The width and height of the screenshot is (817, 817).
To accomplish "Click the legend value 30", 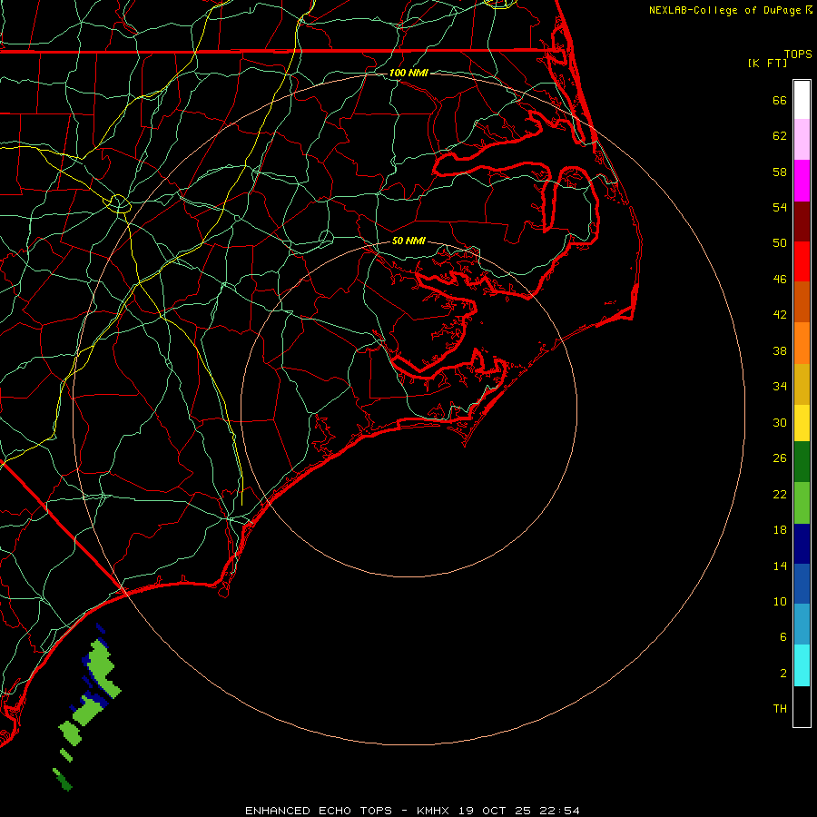I will pyautogui.click(x=780, y=422).
